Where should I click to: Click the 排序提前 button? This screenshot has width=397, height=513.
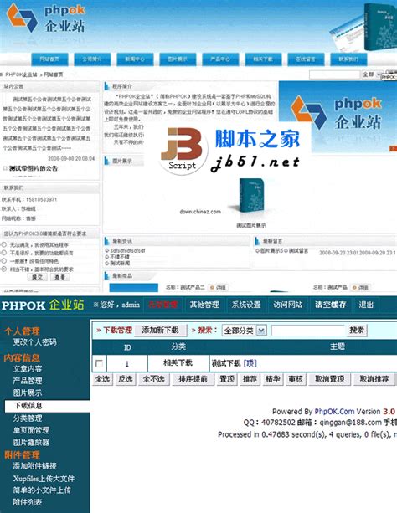[x=193, y=379]
